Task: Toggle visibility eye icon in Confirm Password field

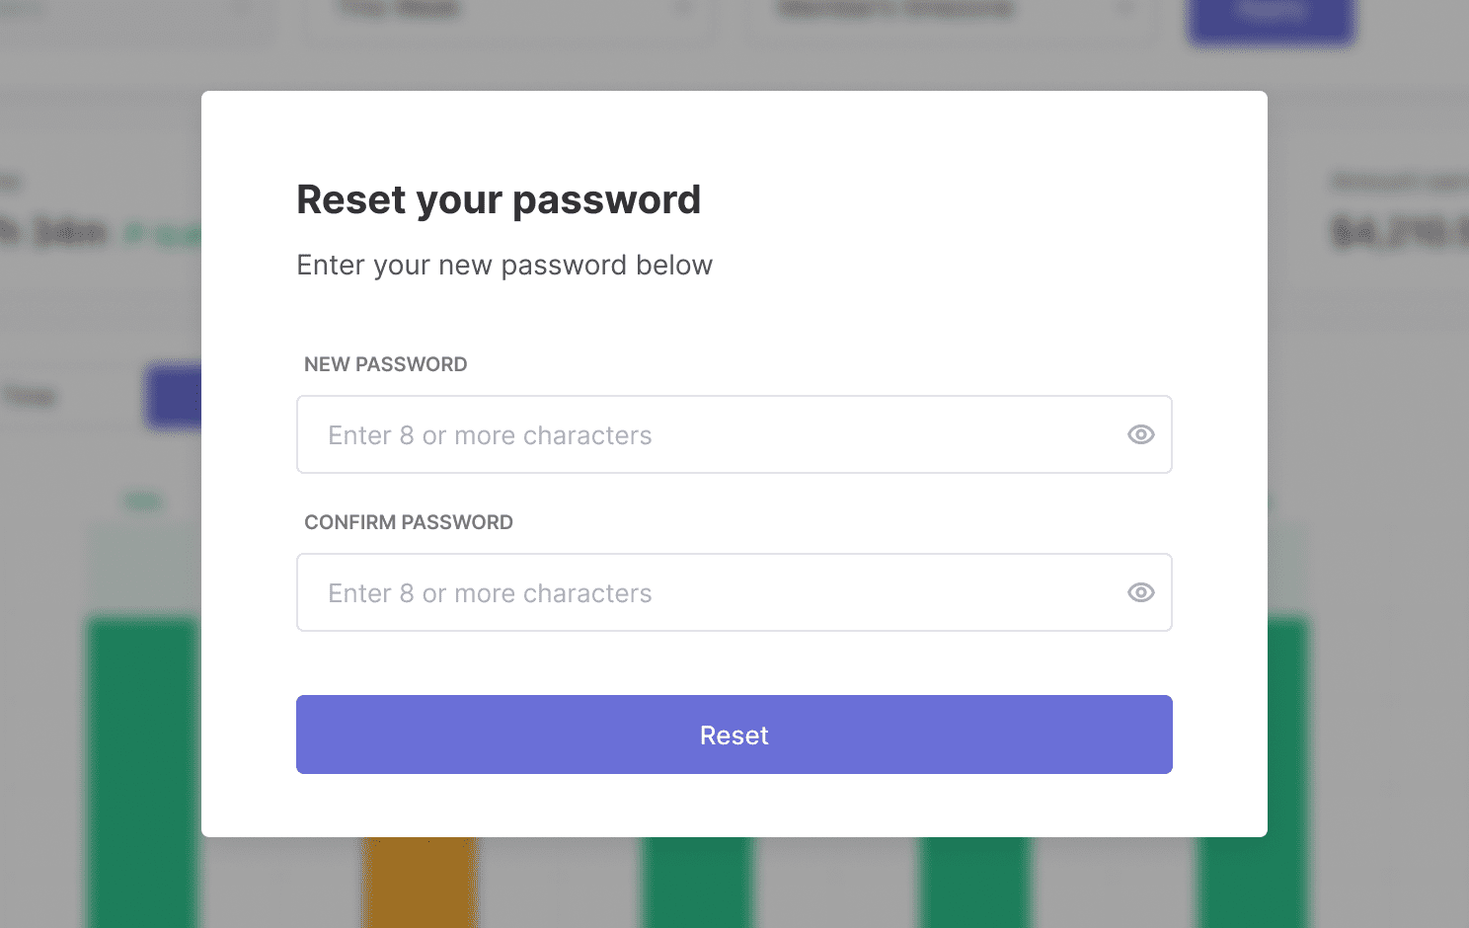Action: 1140,592
